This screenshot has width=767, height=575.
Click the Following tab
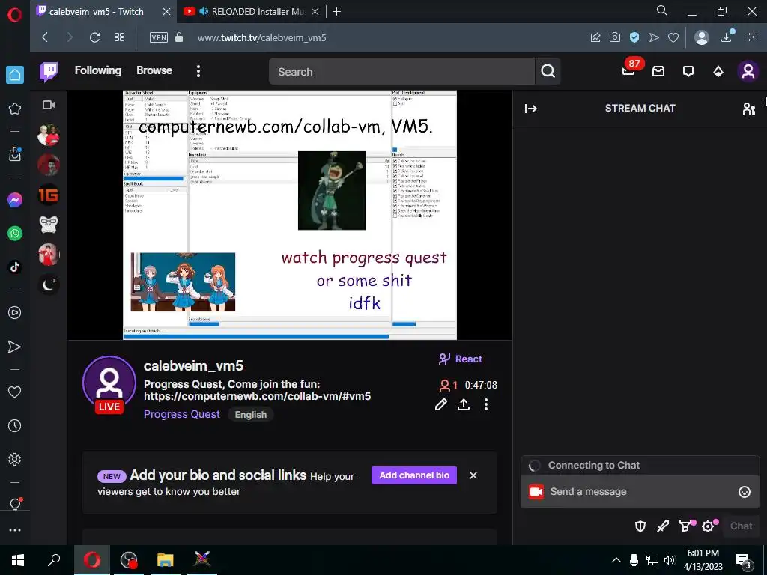point(98,70)
